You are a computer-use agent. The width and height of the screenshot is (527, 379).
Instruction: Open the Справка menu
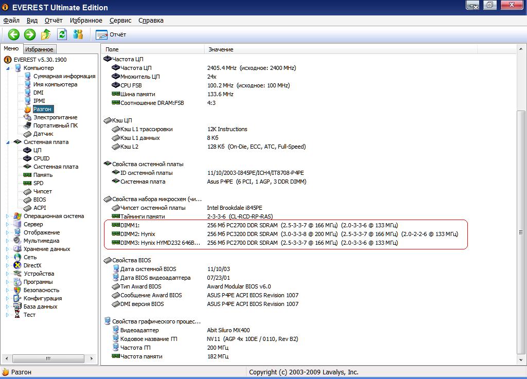point(151,21)
